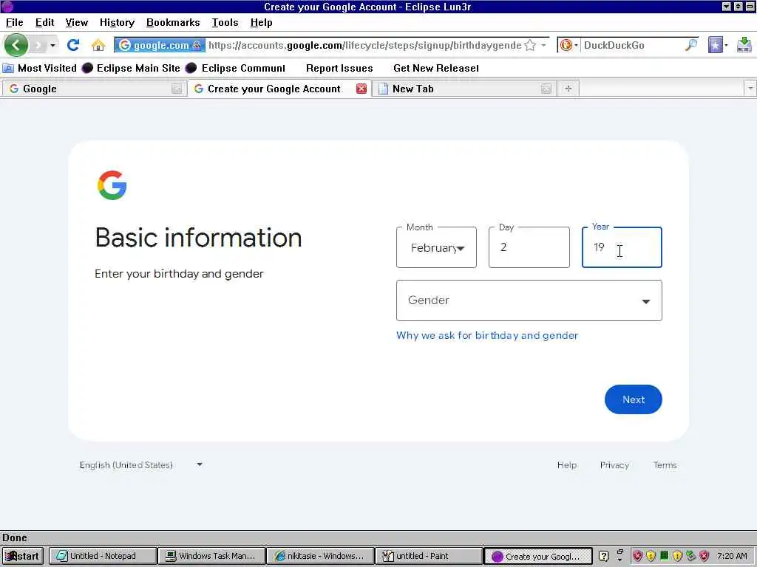Open the Bookmarks menu
The height and width of the screenshot is (567, 757).
tap(173, 23)
